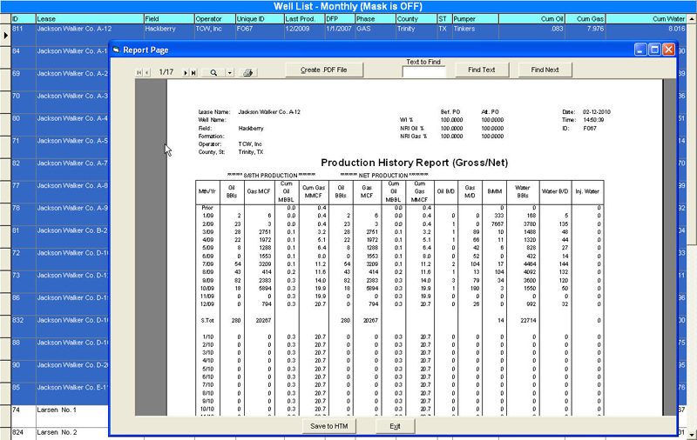The image size is (697, 440).
Task: Click Save to HTM button
Action: point(329,426)
